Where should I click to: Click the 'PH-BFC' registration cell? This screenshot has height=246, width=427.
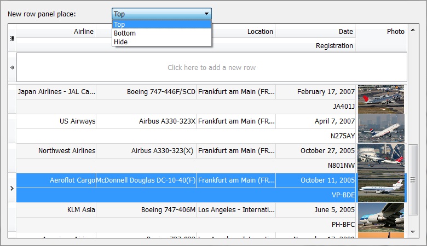[x=186, y=225]
